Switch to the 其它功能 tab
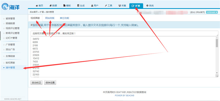Screen dimensions: 220x101 click(64, 18)
